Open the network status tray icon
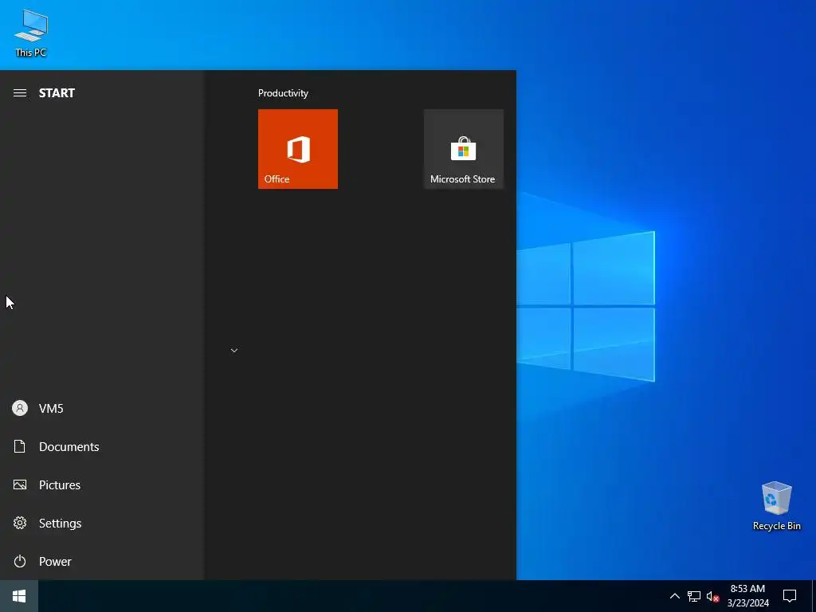 tap(694, 596)
